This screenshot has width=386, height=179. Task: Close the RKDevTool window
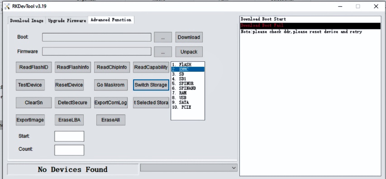pos(376,6)
